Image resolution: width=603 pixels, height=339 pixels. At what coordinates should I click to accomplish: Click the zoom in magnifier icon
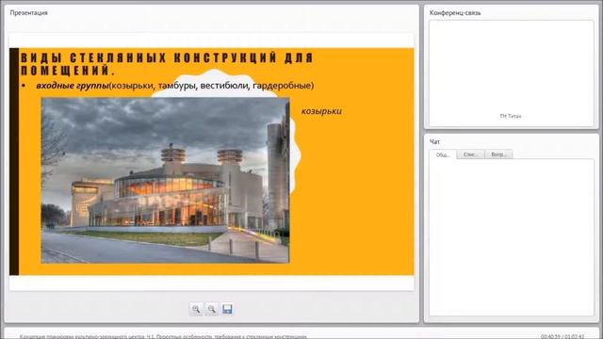(196, 309)
